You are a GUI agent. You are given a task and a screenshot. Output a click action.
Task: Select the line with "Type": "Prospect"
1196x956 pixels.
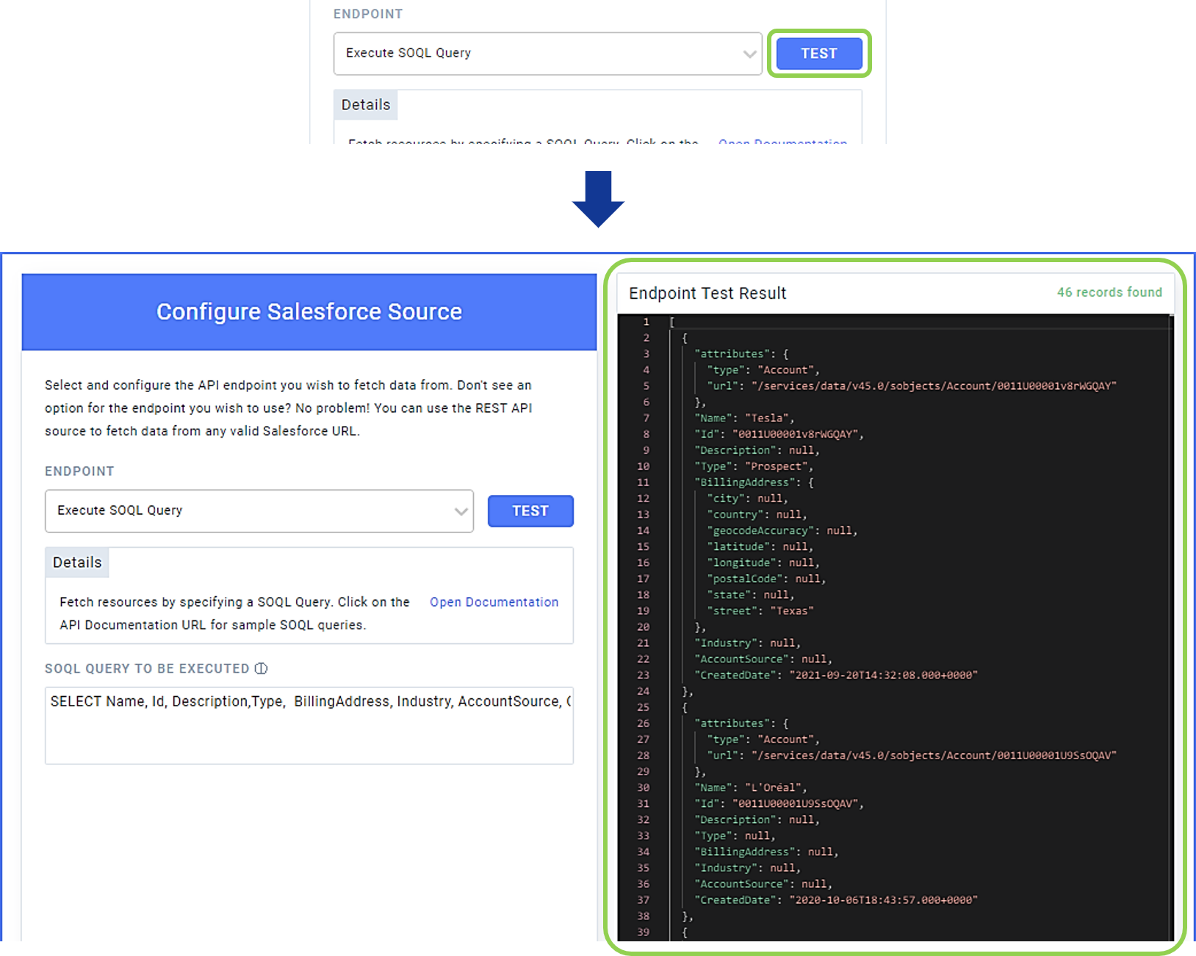pos(753,466)
